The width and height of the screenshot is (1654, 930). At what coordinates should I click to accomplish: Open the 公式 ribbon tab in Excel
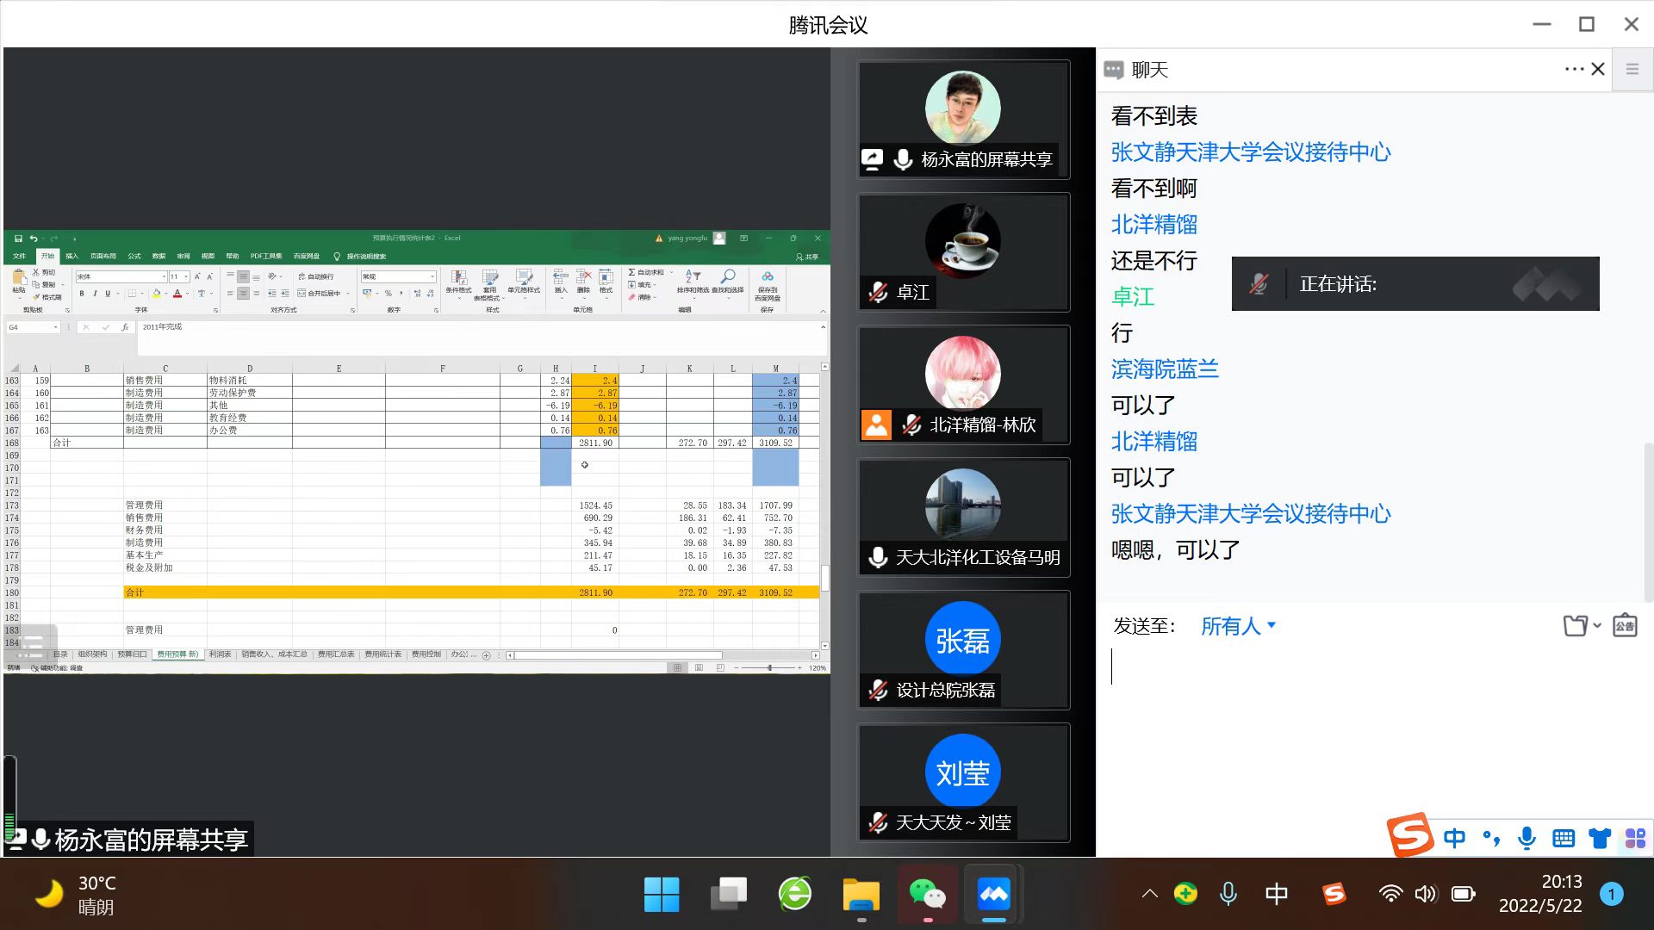click(134, 256)
